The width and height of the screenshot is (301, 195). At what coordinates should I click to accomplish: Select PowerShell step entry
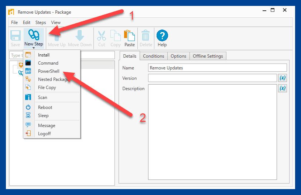tap(52, 71)
